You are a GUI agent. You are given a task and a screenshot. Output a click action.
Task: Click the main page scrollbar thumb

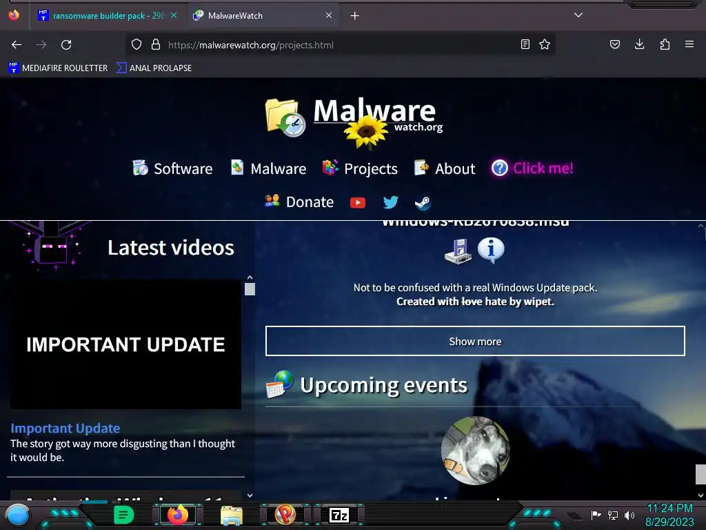pos(700,474)
